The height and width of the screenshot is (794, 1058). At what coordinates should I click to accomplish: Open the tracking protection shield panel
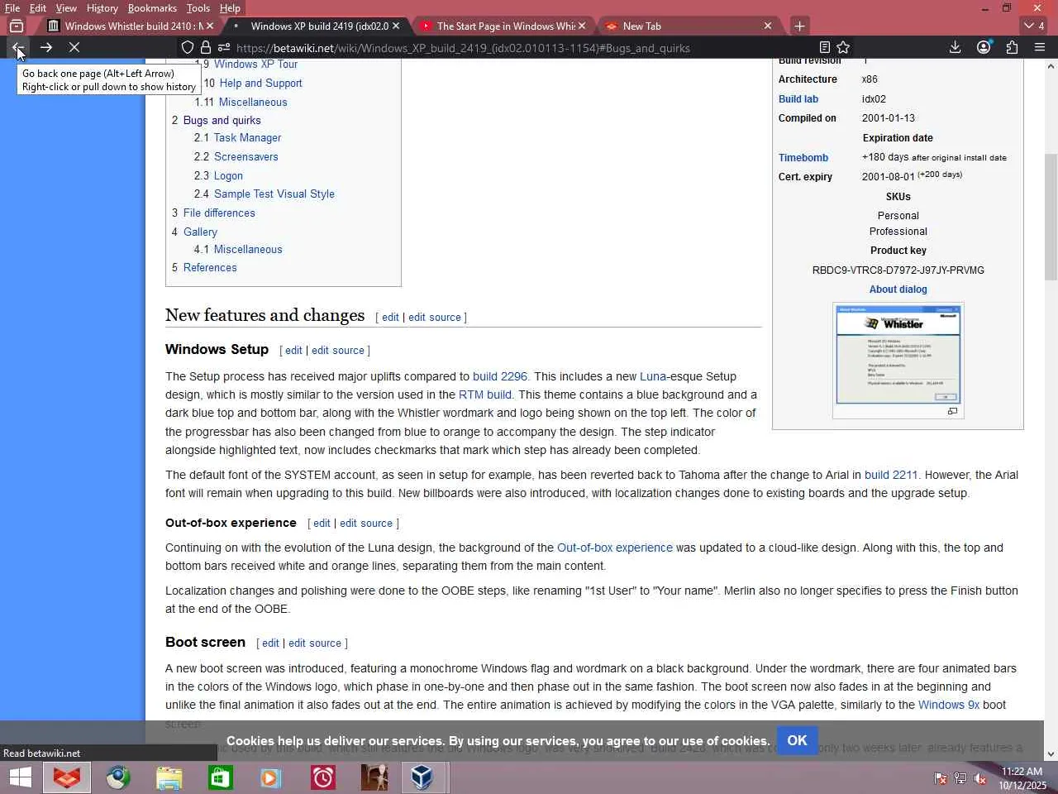tap(188, 48)
